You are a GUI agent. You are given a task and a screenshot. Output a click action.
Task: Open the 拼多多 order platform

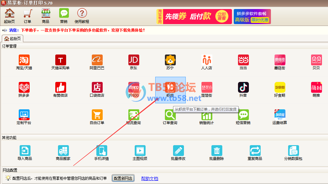click(x=24, y=90)
